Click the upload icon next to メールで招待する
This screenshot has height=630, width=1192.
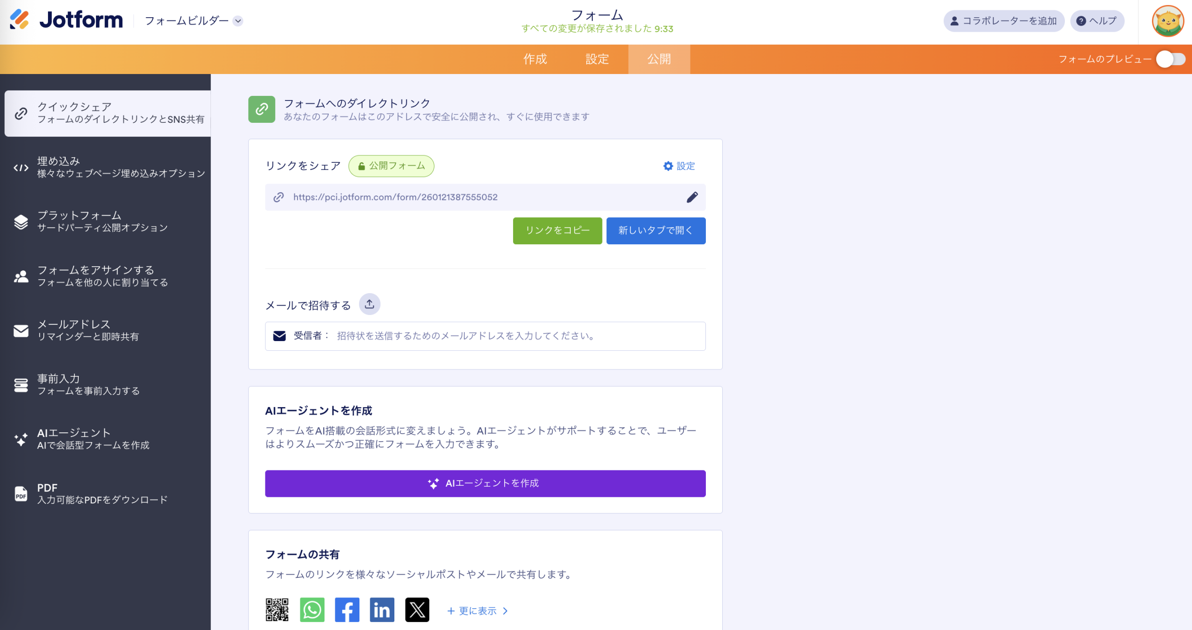click(369, 304)
